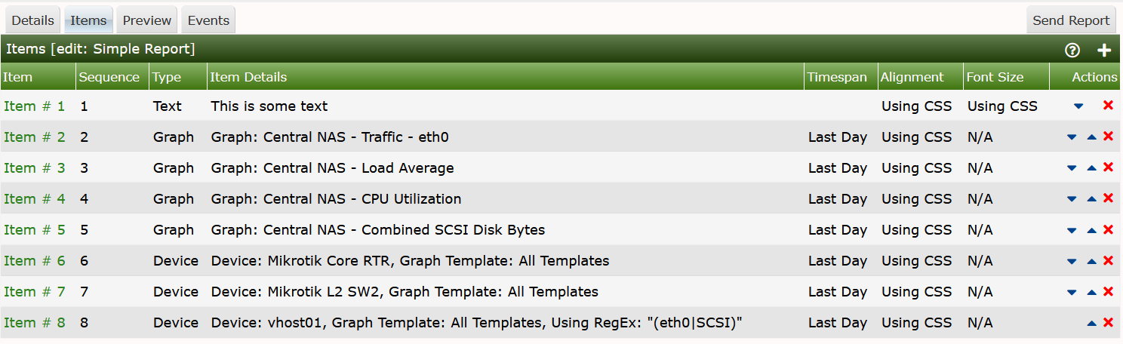Image resolution: width=1123 pixels, height=344 pixels.
Task: Move Item # 4 down
Action: (1072, 199)
